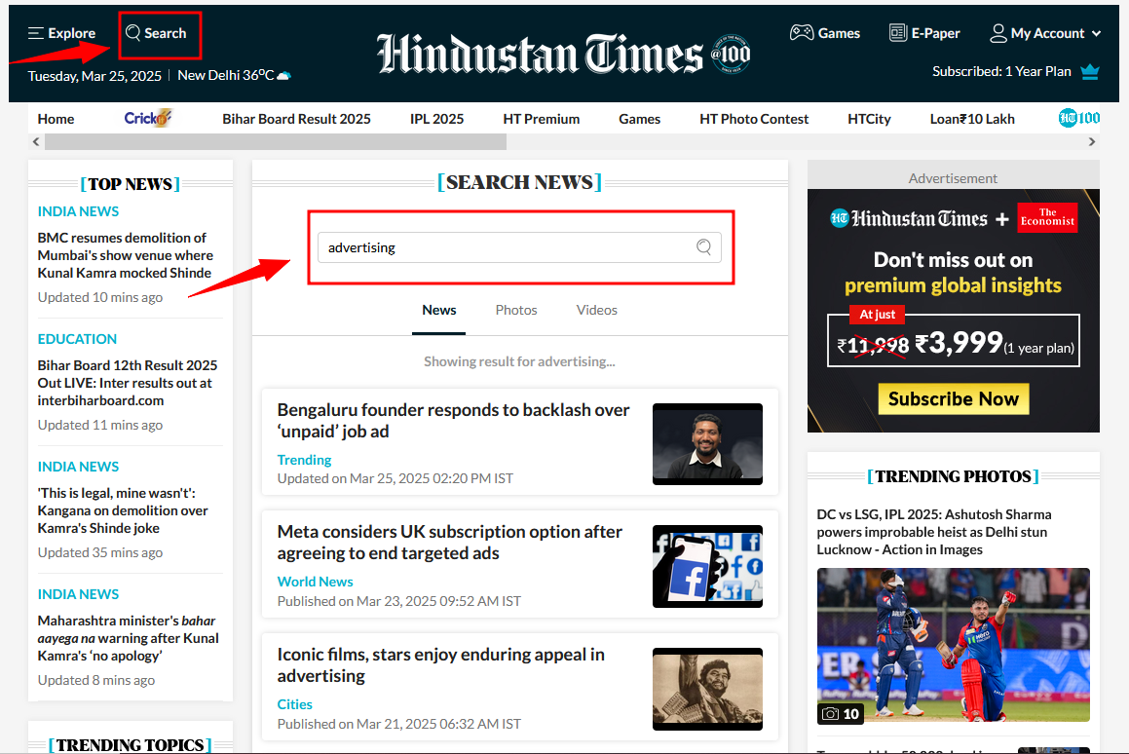Image resolution: width=1129 pixels, height=754 pixels.
Task: Click the horizontal navigation scrollbar
Action: [x=275, y=142]
